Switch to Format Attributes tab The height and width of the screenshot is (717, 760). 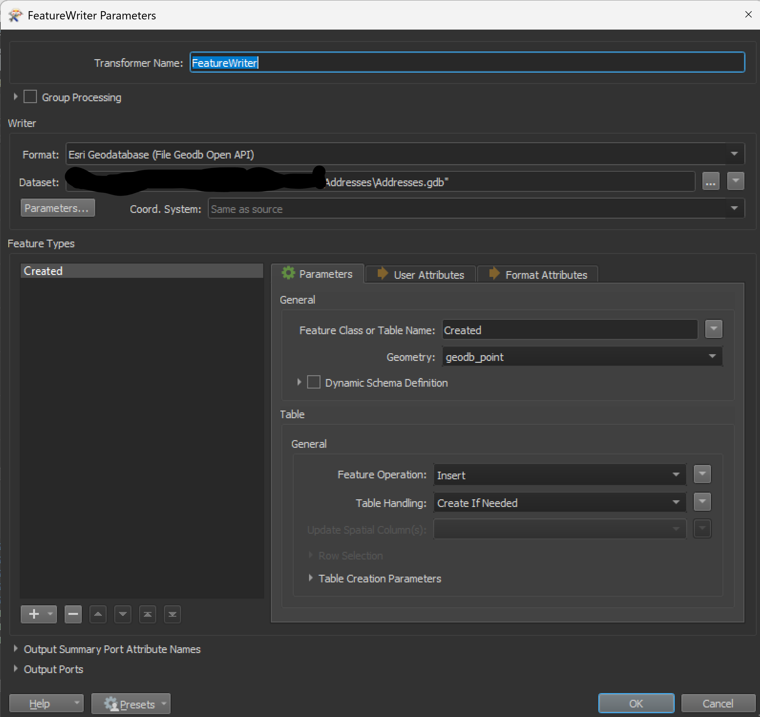pyautogui.click(x=538, y=275)
